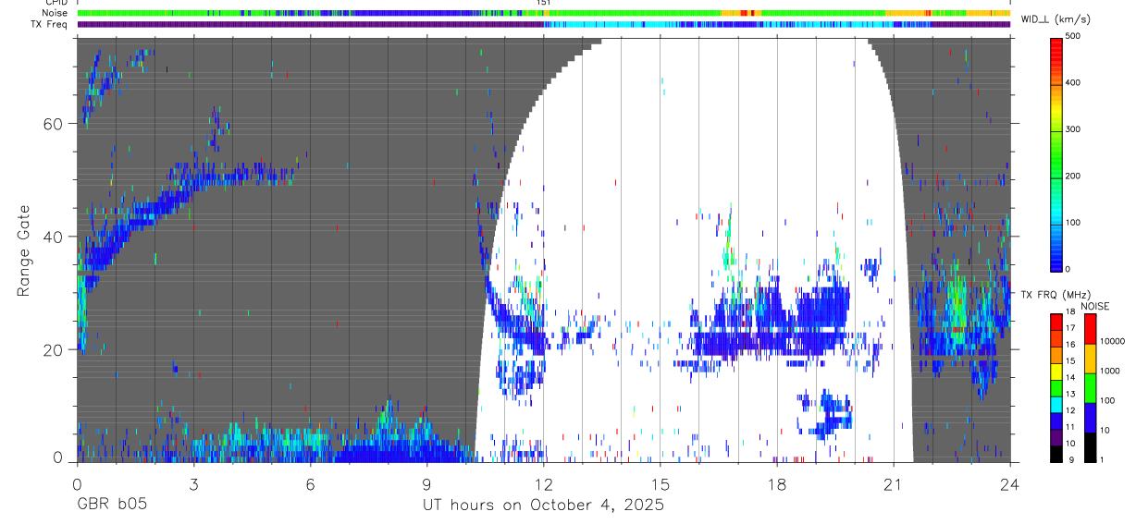Image resolution: width=1136 pixels, height=524 pixels.
Task: Click the 'NOISE' legend title
Action: pos(1096,306)
